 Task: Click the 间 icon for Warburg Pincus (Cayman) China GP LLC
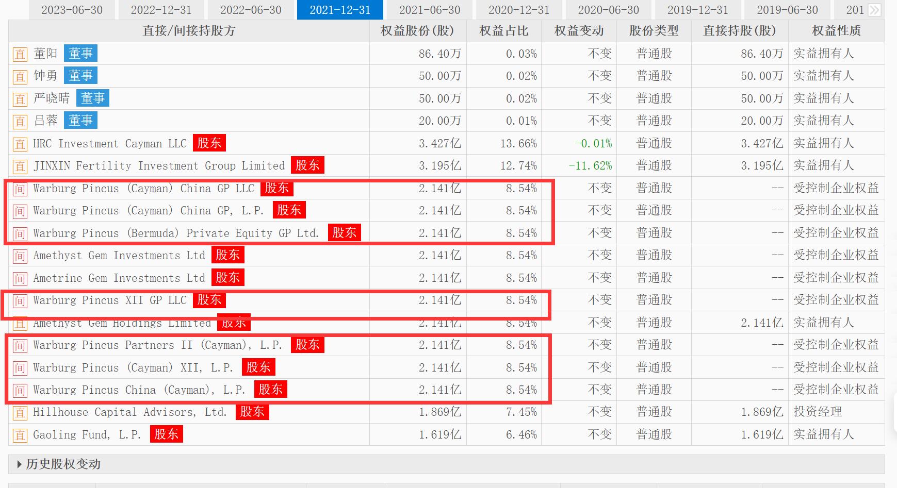point(20,189)
